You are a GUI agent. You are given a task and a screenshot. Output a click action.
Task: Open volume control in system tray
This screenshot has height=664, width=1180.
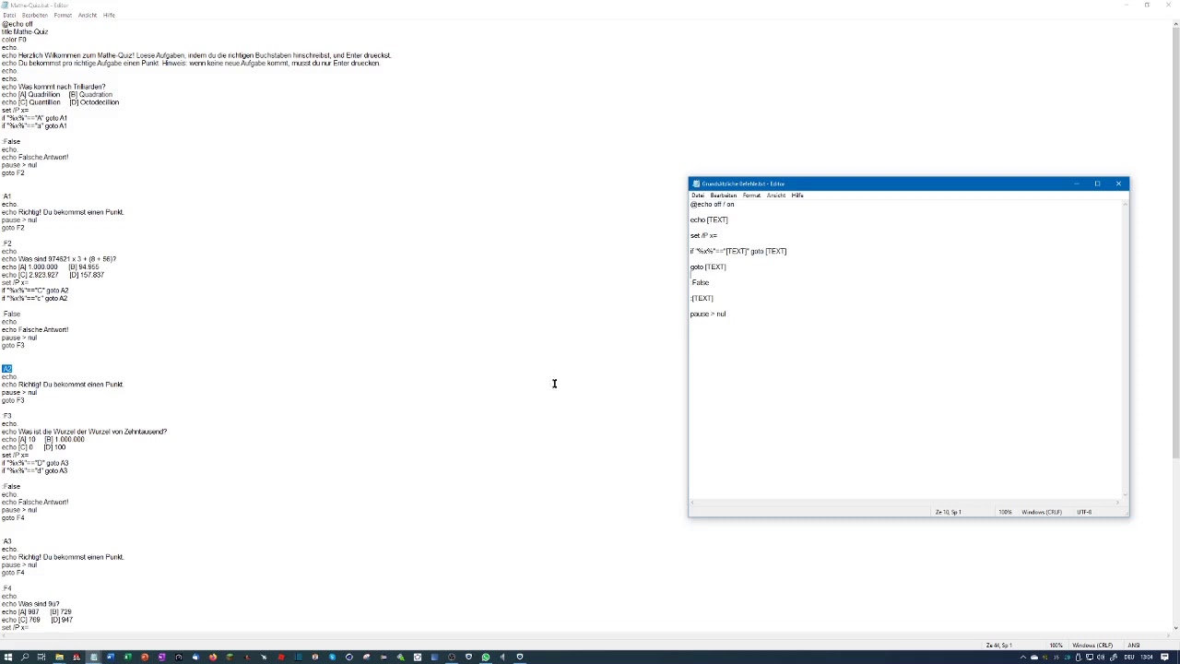(x=1101, y=658)
